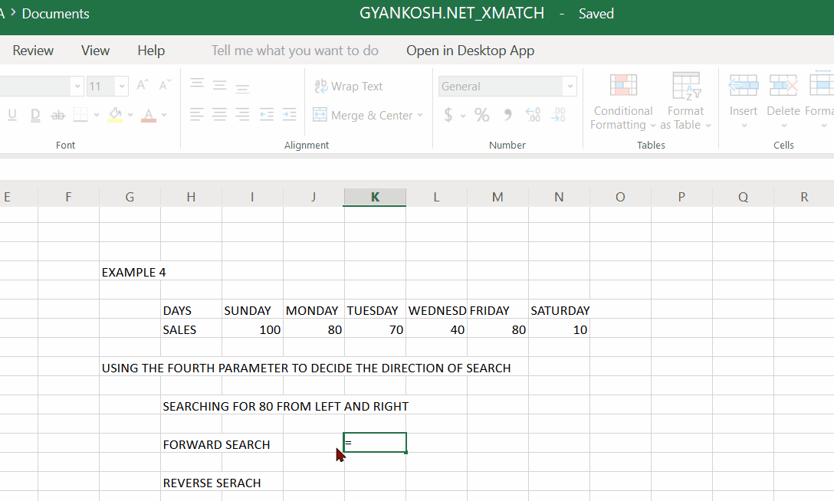Apply strikethrough formatting
Screen dimensions: 834x501
(57, 114)
